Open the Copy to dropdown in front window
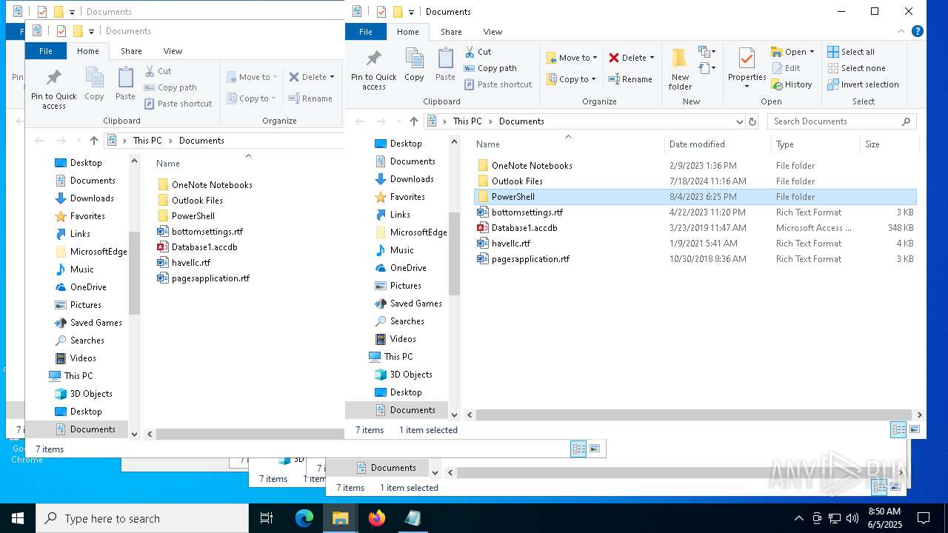 pyautogui.click(x=571, y=79)
